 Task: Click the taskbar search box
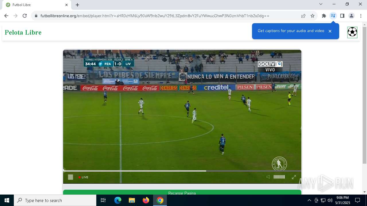55,200
